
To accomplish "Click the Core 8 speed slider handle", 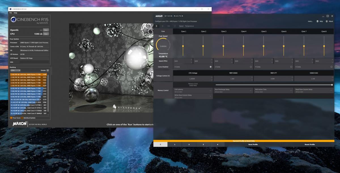I will [x=324, y=46].
